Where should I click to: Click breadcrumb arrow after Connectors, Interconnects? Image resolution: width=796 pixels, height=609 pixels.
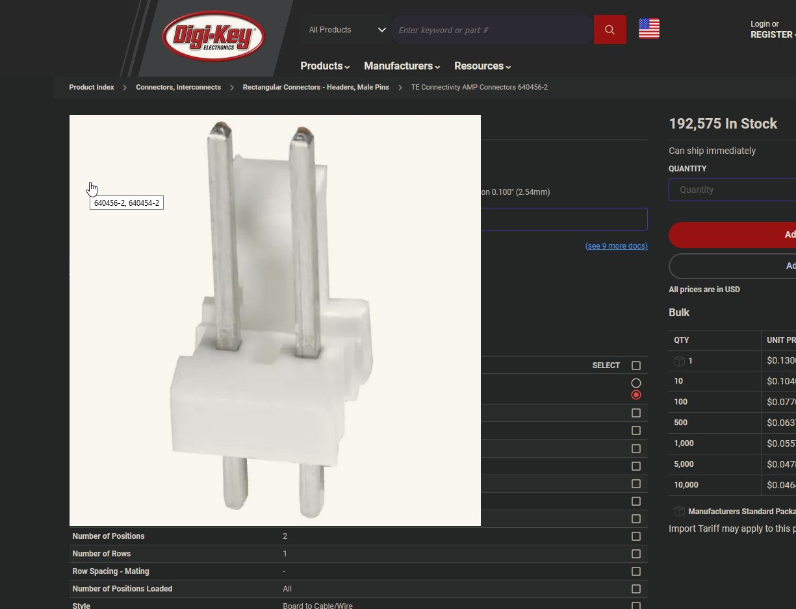[x=232, y=88]
